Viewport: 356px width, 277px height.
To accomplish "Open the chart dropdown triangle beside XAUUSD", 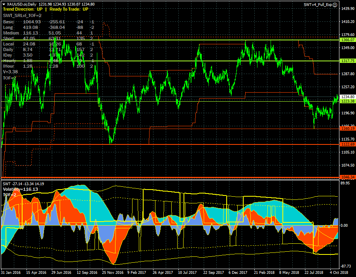I will pyautogui.click(x=4, y=4).
